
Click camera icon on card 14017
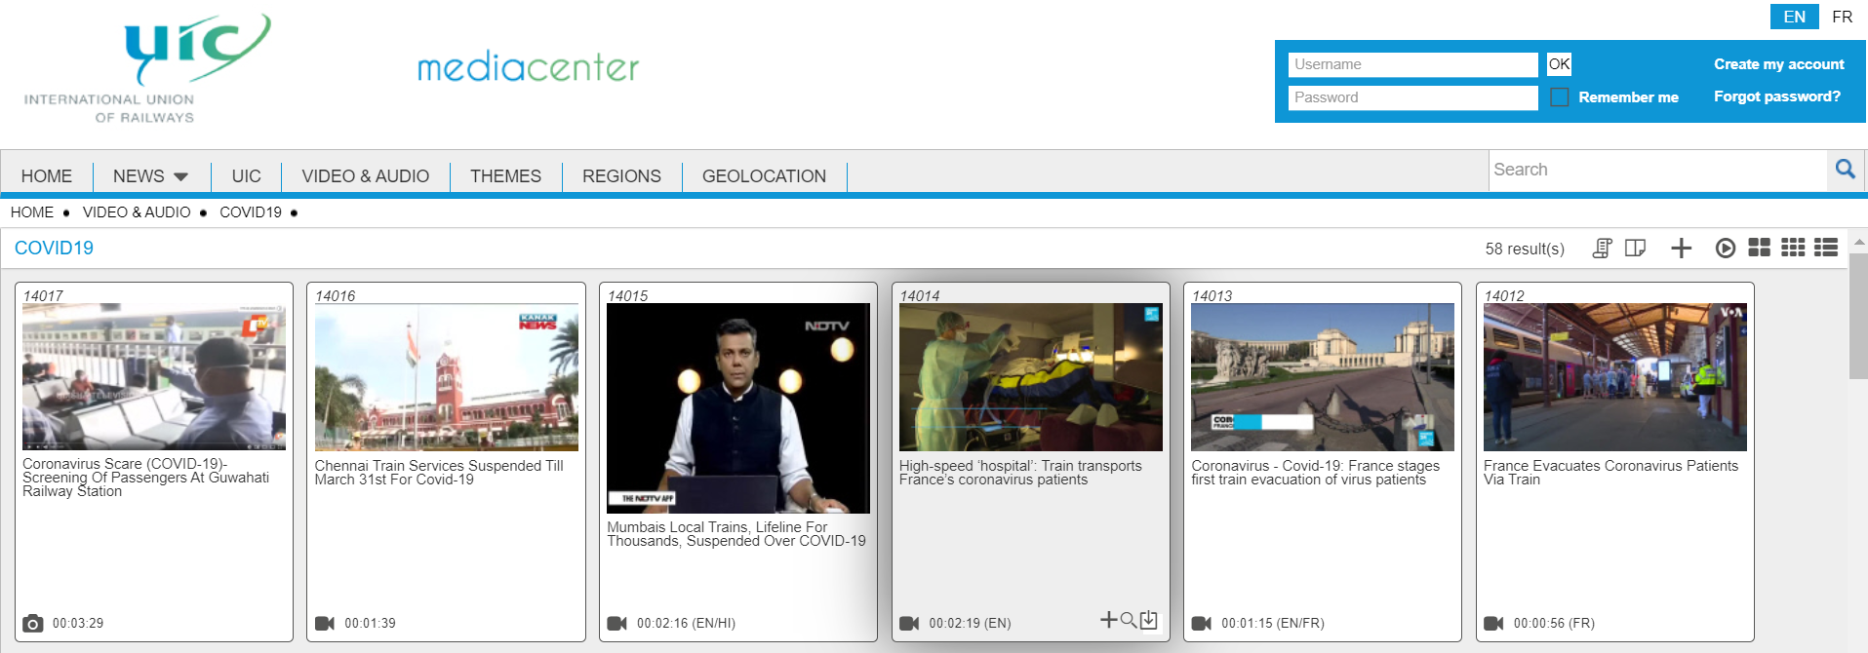click(33, 624)
